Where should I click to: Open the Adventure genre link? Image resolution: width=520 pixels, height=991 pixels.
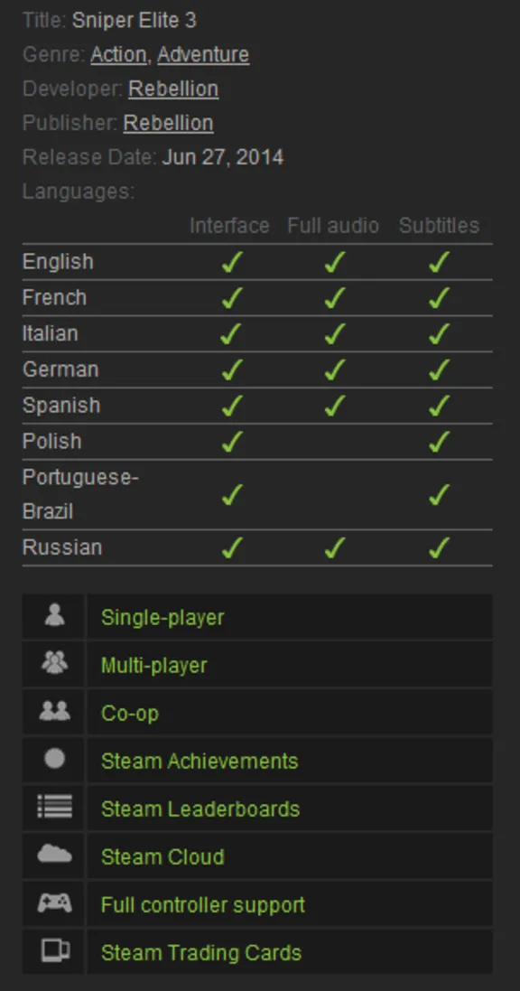point(202,54)
